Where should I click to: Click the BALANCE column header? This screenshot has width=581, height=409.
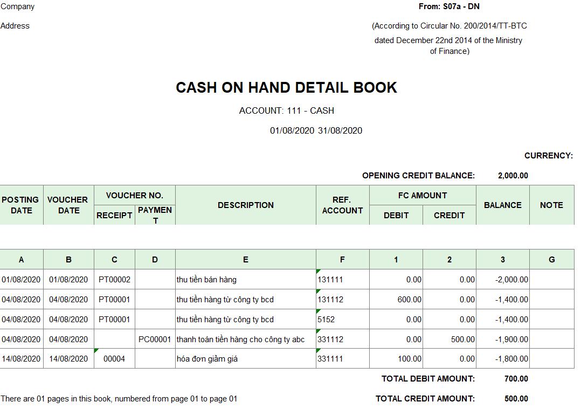click(502, 205)
